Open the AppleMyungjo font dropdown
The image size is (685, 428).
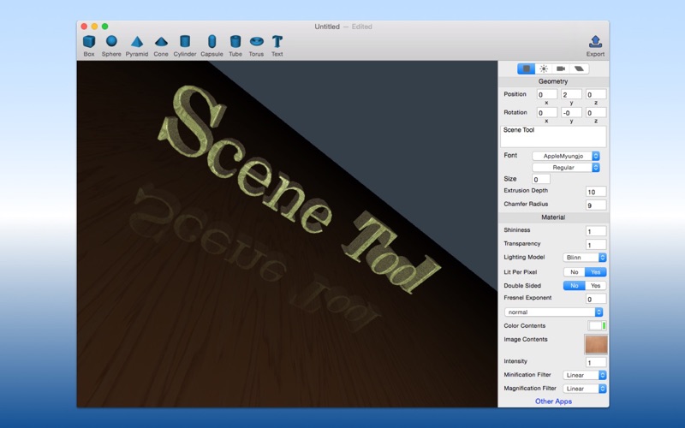tap(566, 156)
